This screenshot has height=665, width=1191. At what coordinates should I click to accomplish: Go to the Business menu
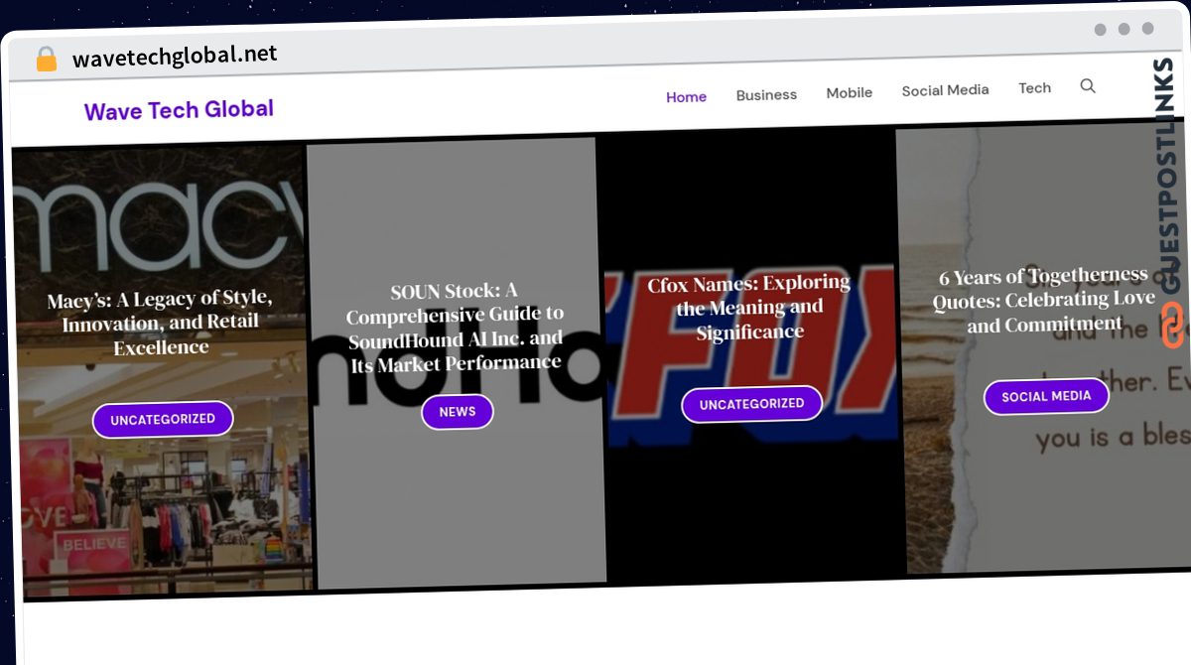coord(766,95)
